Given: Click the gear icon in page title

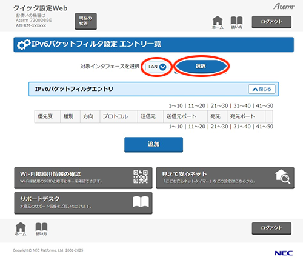Looking at the screenshot, I should (x=24, y=44).
